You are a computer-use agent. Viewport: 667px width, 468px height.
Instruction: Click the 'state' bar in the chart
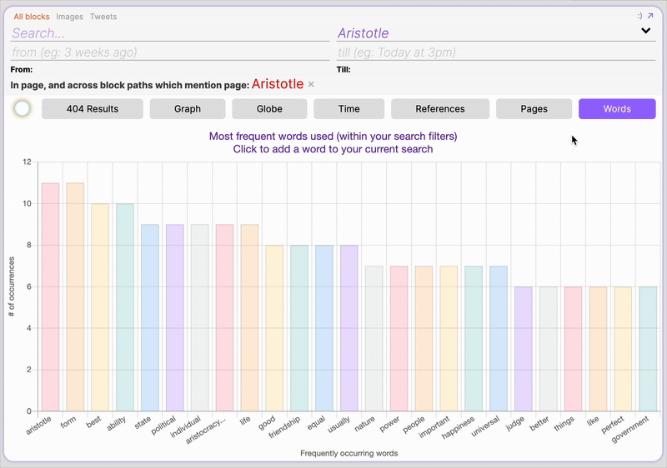150,317
